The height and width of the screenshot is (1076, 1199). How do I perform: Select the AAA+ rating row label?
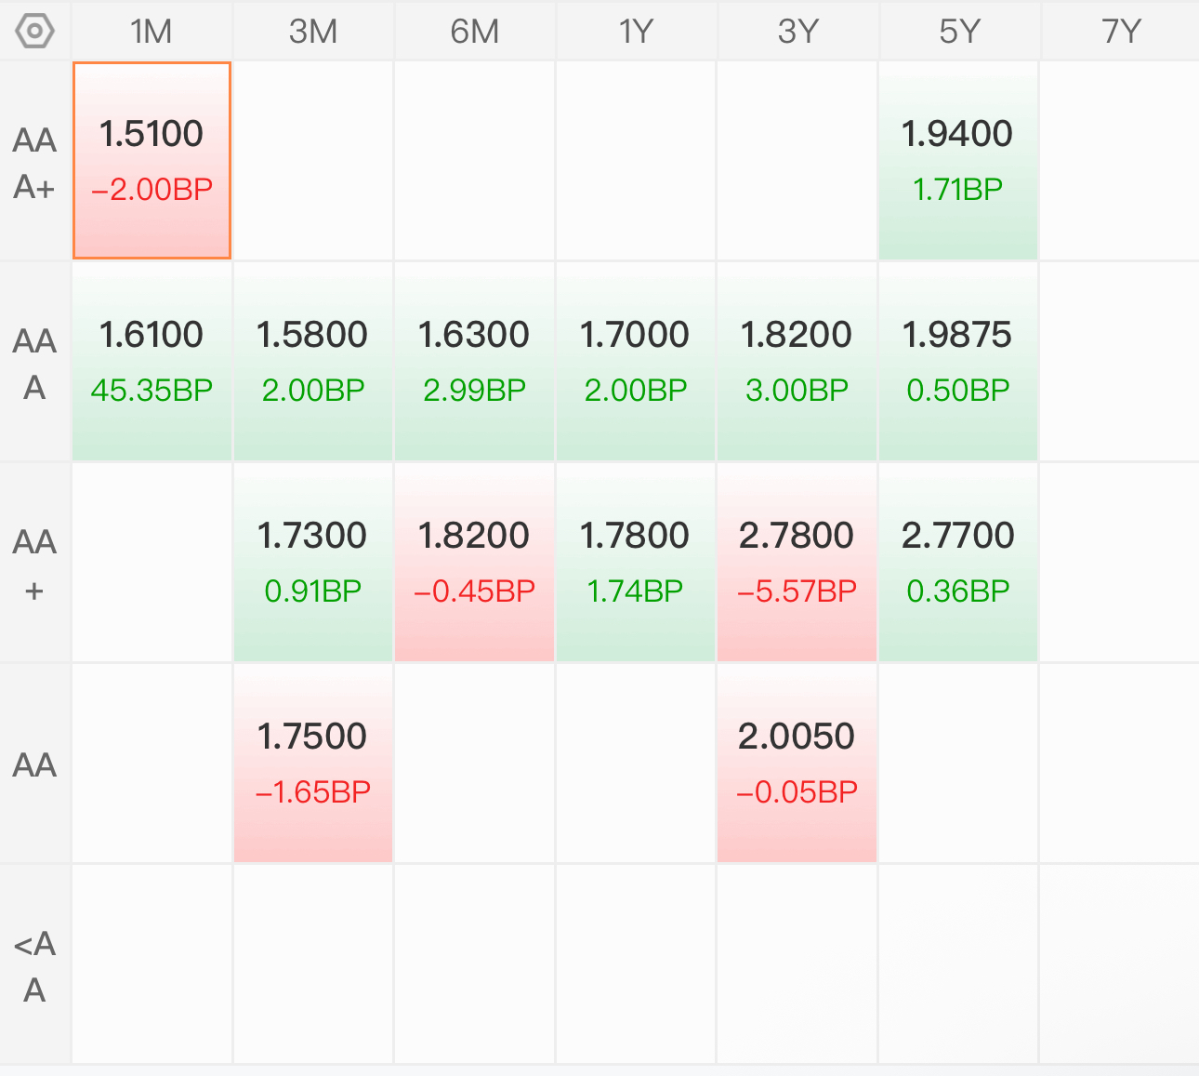click(34, 163)
